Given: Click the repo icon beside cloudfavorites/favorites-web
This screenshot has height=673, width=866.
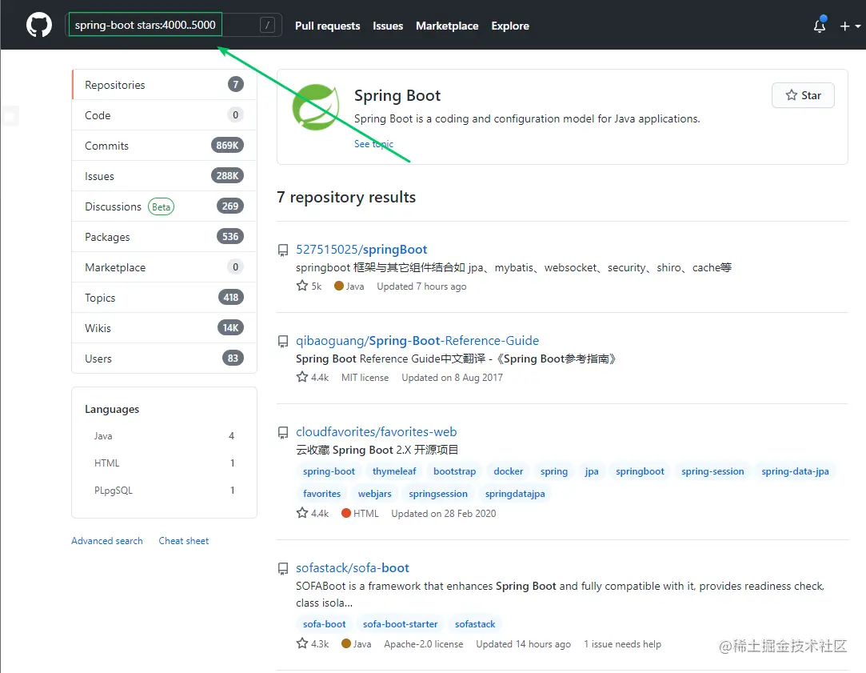Looking at the screenshot, I should (x=283, y=433).
